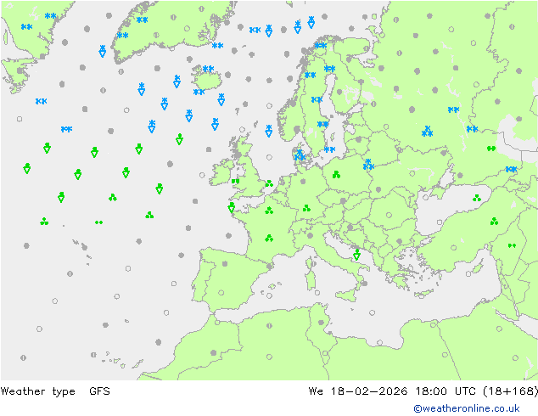Select the rain symbol over eastern Turkey

tap(494, 222)
